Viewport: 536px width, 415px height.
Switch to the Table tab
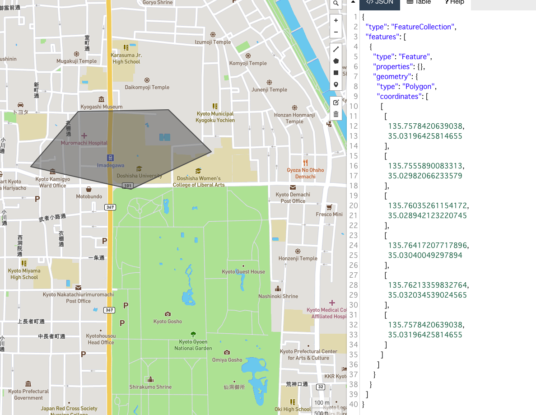click(x=419, y=3)
